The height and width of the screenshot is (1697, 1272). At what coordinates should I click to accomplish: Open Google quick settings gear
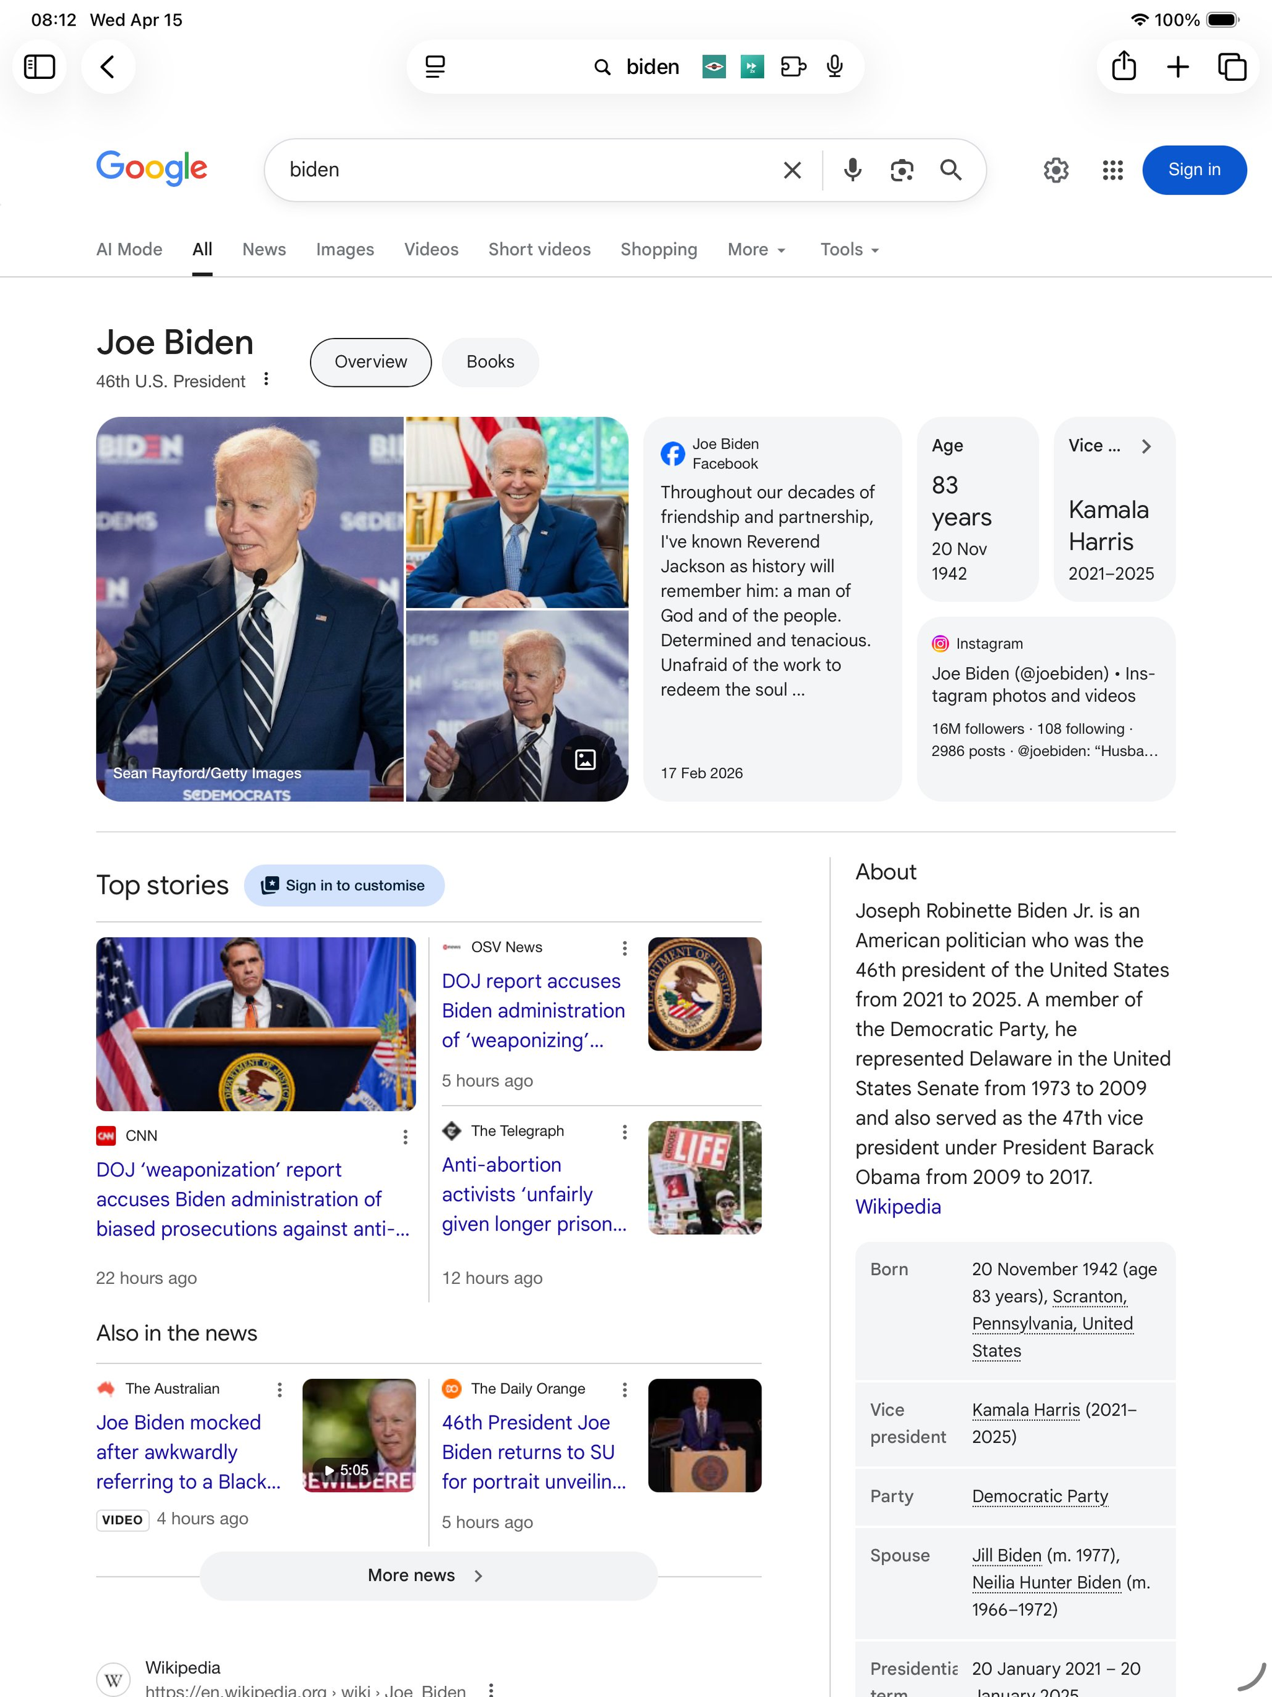(1056, 170)
